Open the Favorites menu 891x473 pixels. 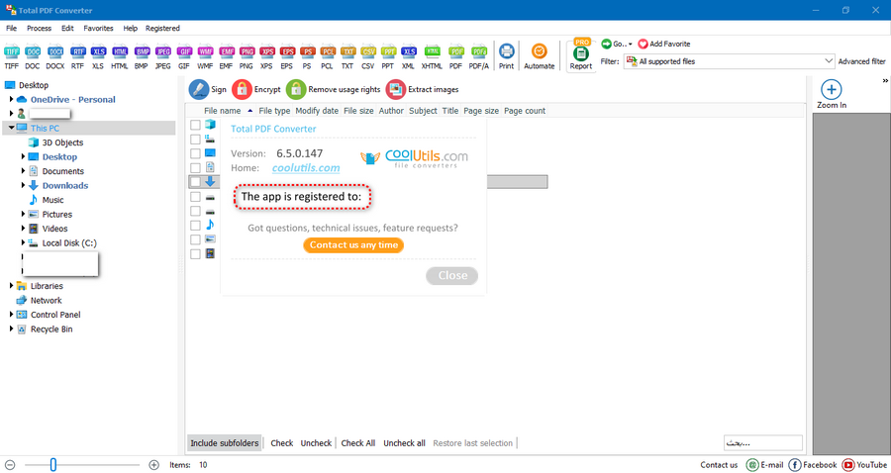coord(98,28)
